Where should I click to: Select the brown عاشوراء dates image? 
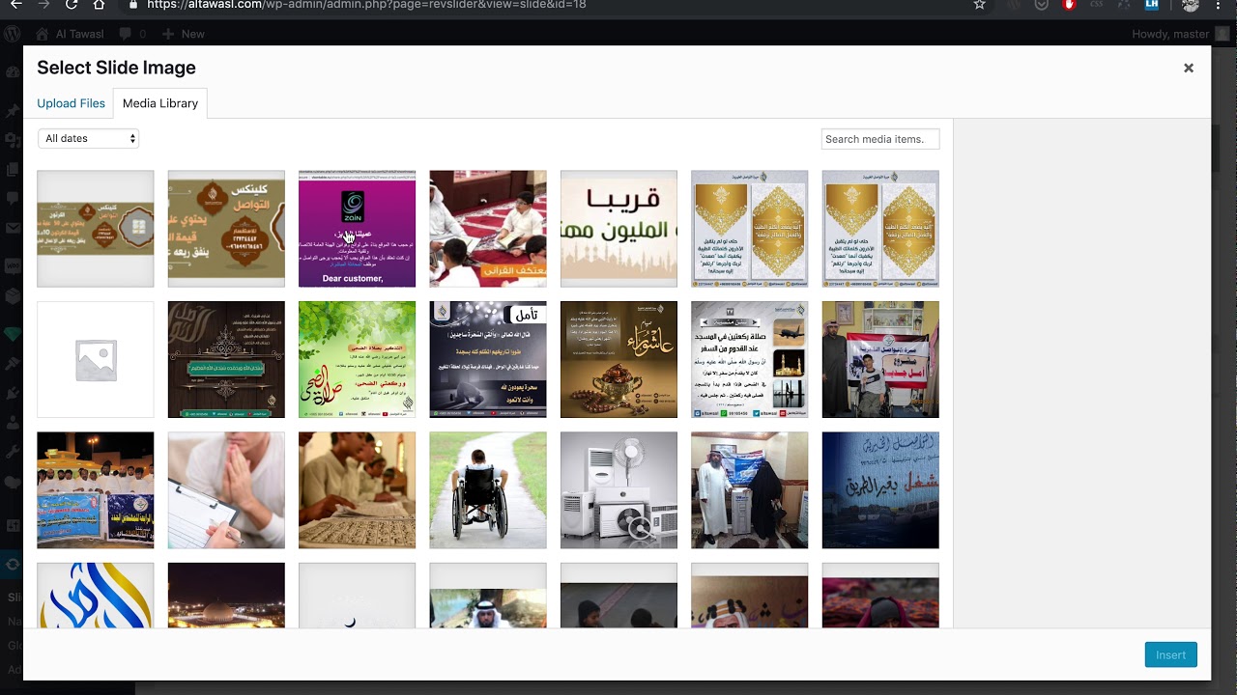click(618, 359)
